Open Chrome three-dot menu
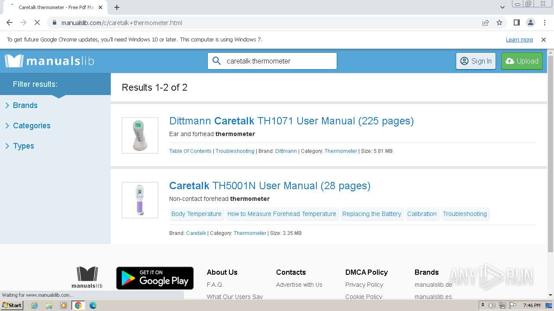This screenshot has width=554, height=311. [544, 22]
